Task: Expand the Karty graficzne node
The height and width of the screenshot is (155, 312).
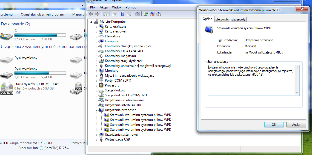Action: (x=96, y=26)
